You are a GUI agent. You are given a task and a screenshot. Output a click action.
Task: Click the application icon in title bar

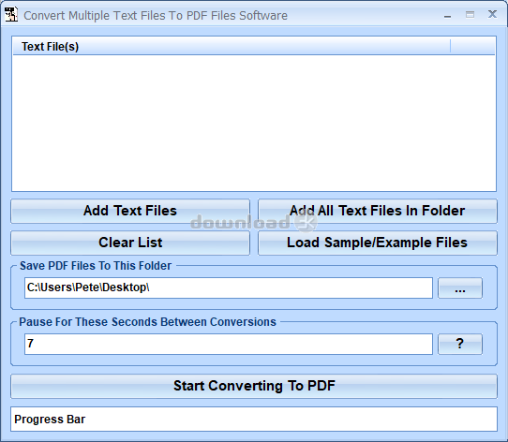pyautogui.click(x=10, y=15)
